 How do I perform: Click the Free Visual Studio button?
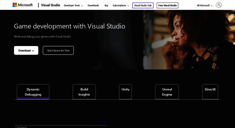click(167, 5)
